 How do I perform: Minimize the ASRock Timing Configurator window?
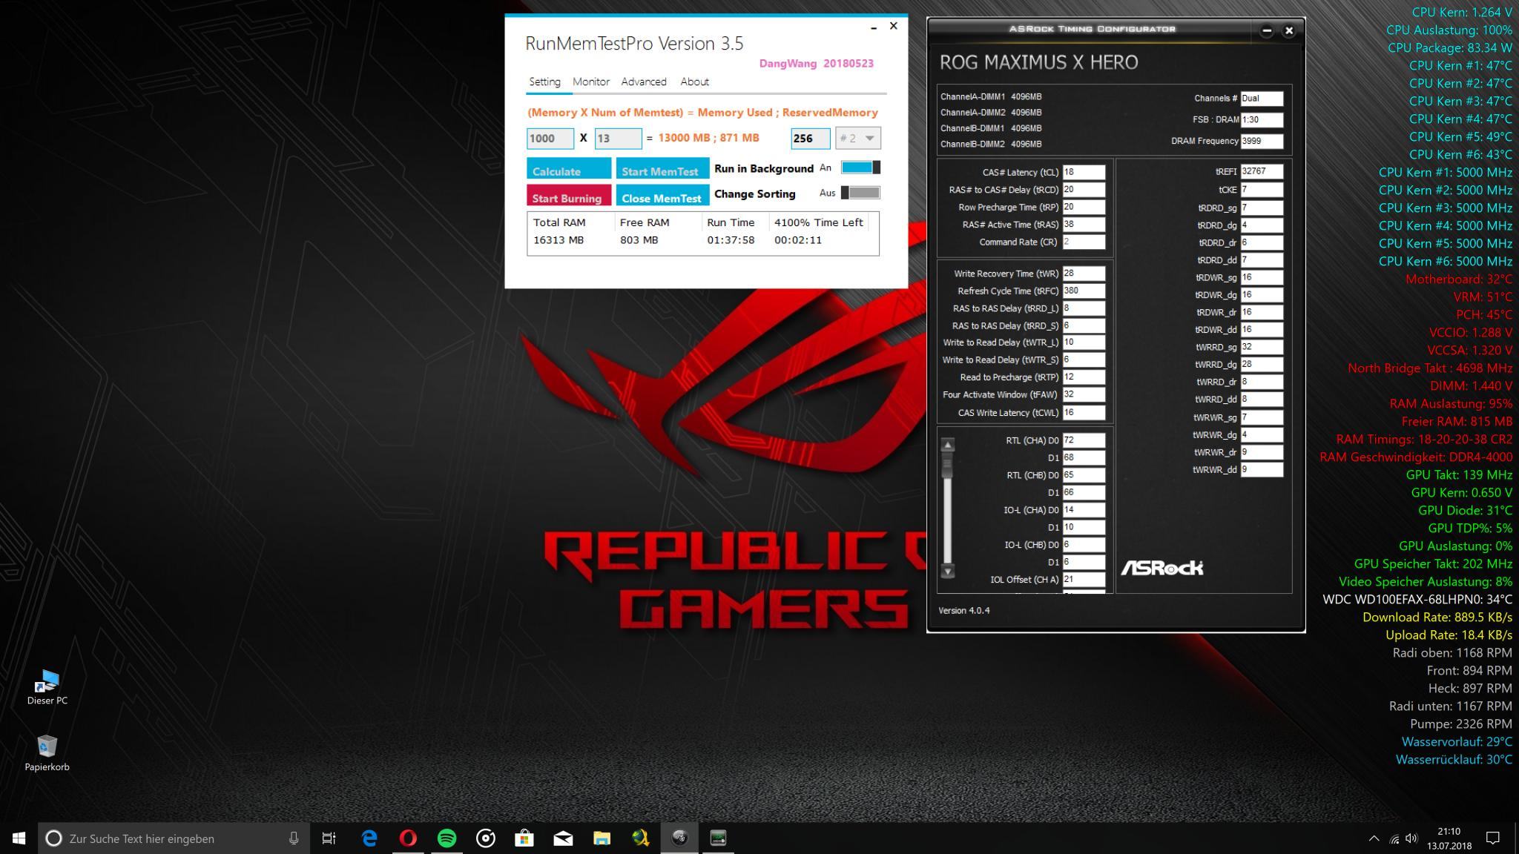pos(1267,30)
